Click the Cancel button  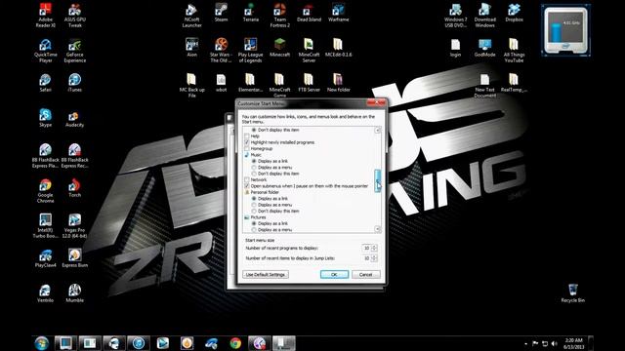click(365, 275)
